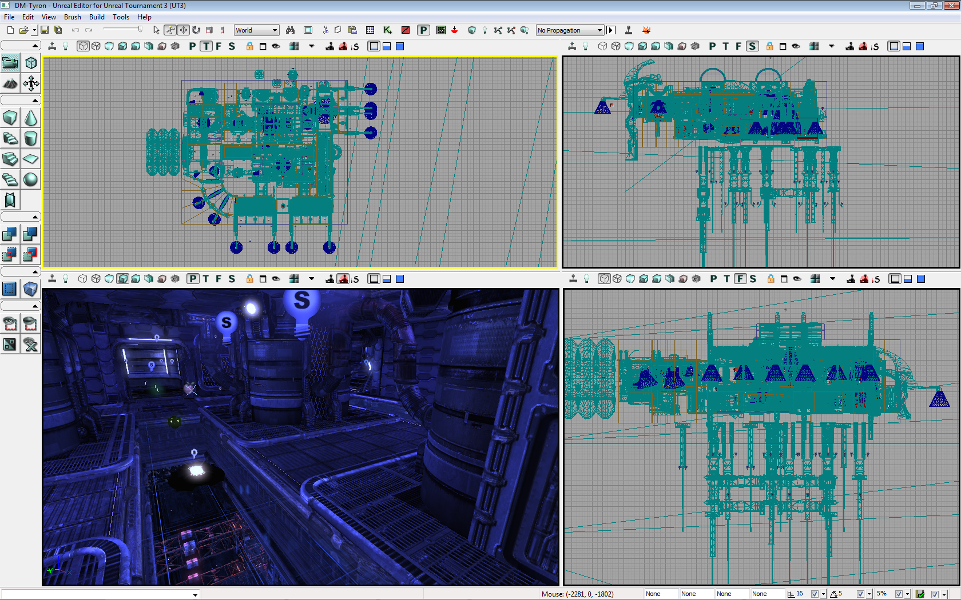Create a Sheet builder brush
The width and height of the screenshot is (961, 600).
31,159
